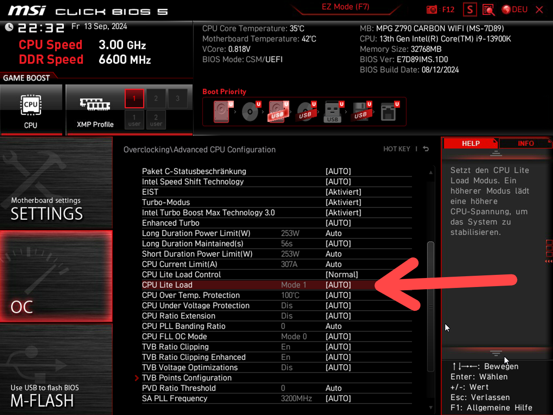Image resolution: width=553 pixels, height=415 pixels.
Task: Click the RAM module XMP Profile icon
Action: tap(95, 104)
